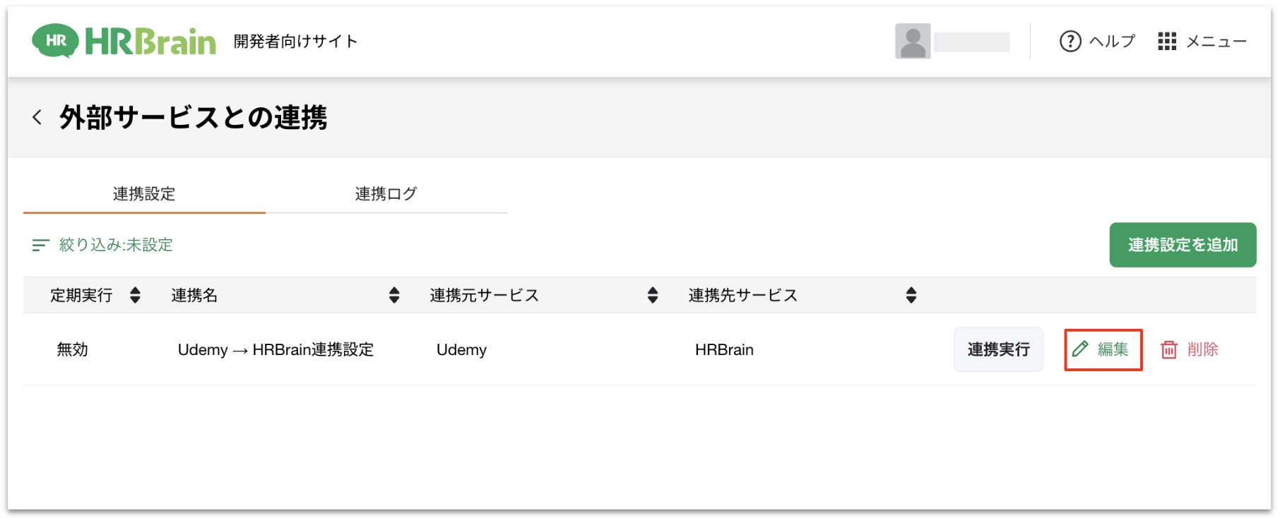Sort by 連携先サービス column arrows
The image size is (1280, 518).
pyautogui.click(x=911, y=295)
